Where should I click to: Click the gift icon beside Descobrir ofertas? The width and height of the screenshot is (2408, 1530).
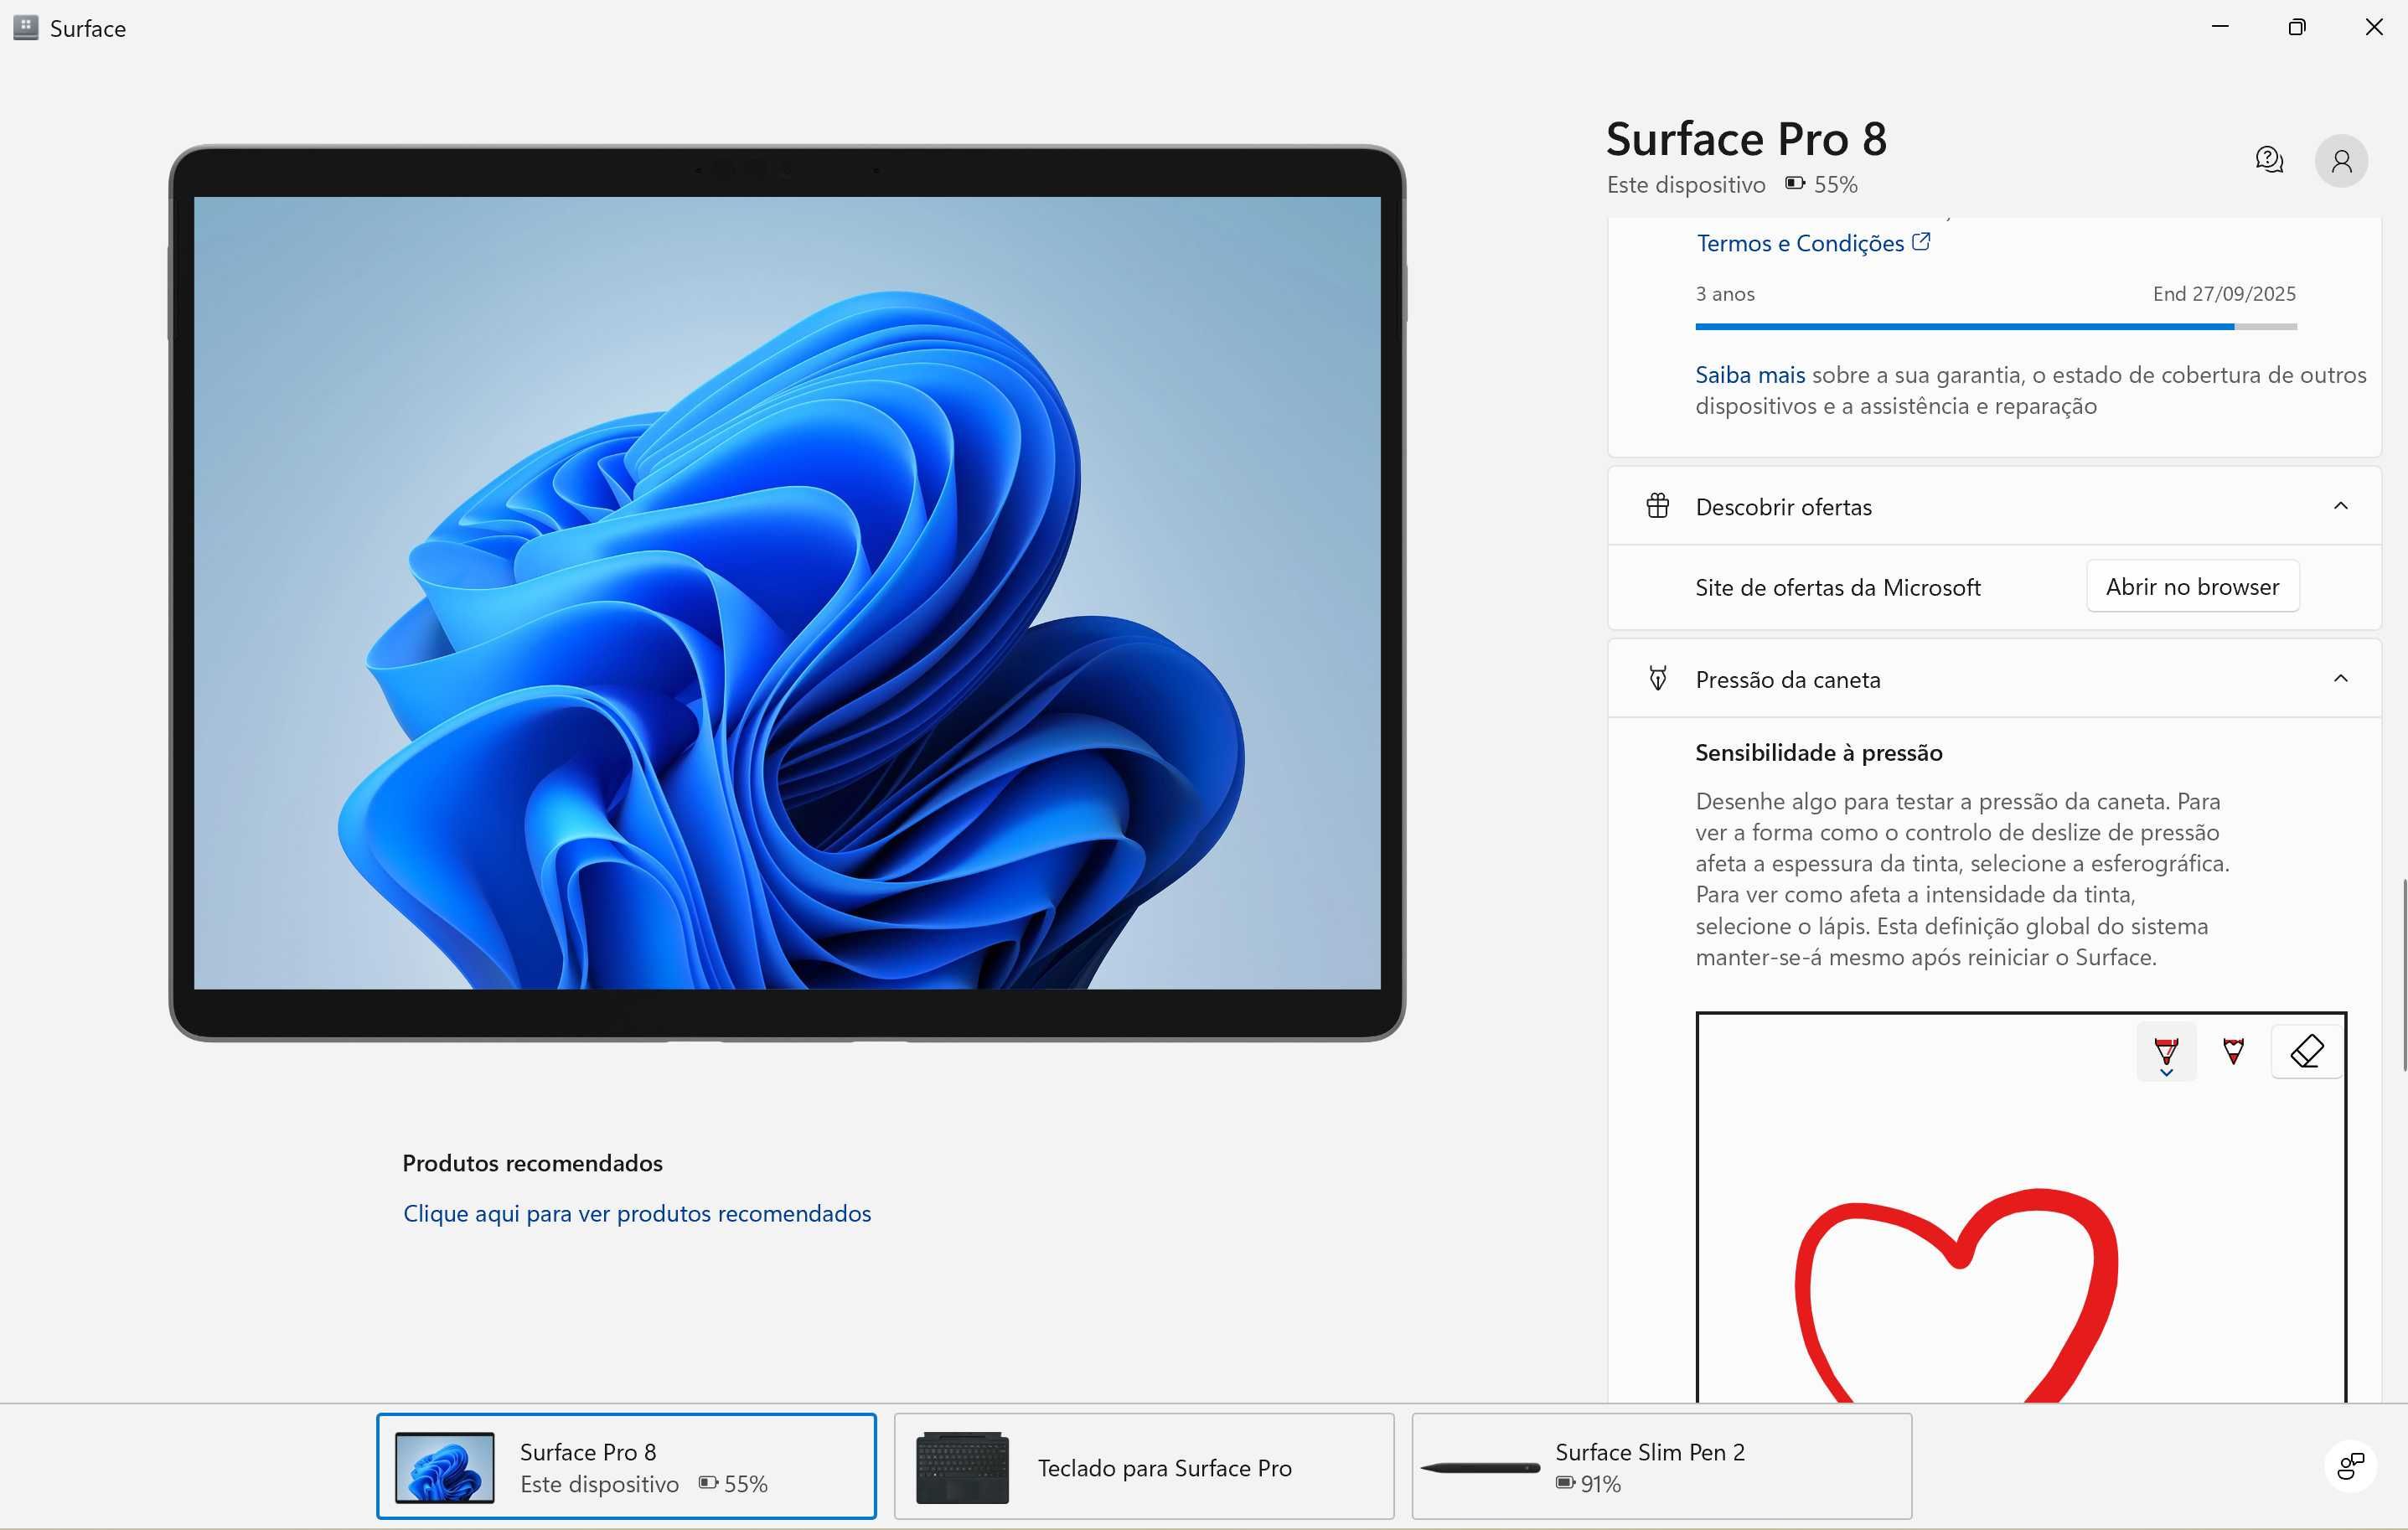click(1657, 506)
